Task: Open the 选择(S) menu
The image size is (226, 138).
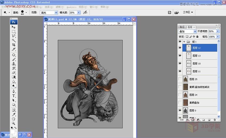Action: 49,7
